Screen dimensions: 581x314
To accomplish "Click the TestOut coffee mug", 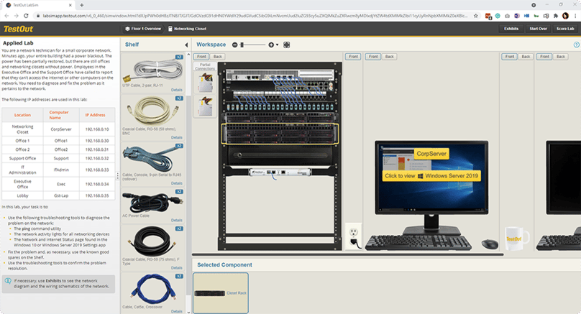I will click(516, 239).
